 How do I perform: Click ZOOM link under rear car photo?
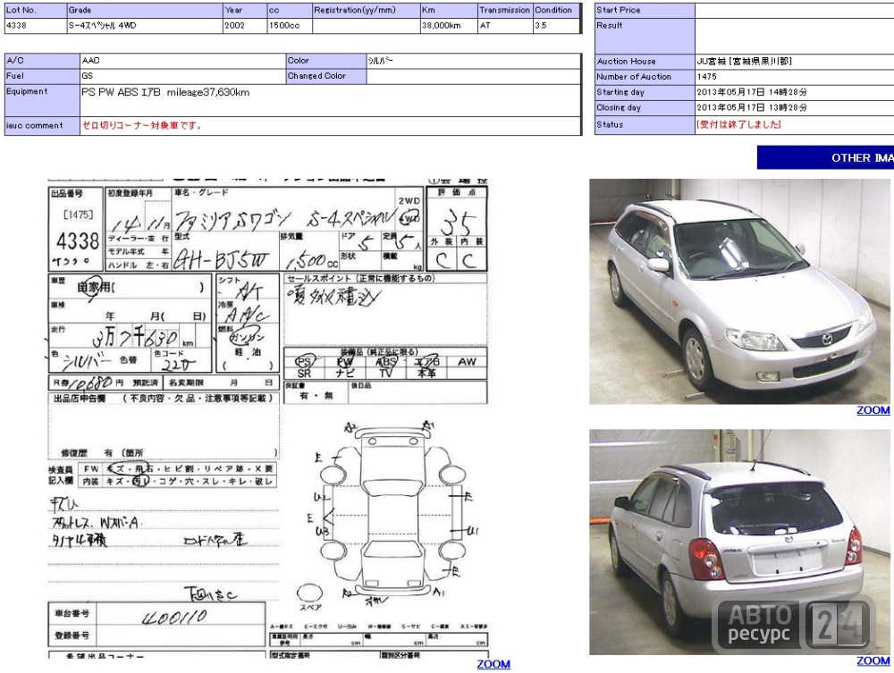pyautogui.click(x=873, y=660)
